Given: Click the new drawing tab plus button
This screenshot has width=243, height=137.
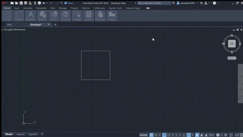Looking at the screenshot, I should point(55,24).
